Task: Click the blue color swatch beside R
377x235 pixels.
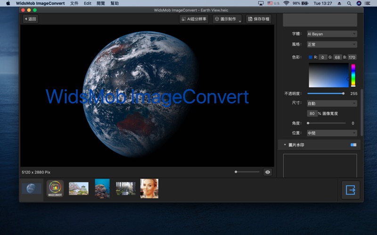Action: click(311, 57)
